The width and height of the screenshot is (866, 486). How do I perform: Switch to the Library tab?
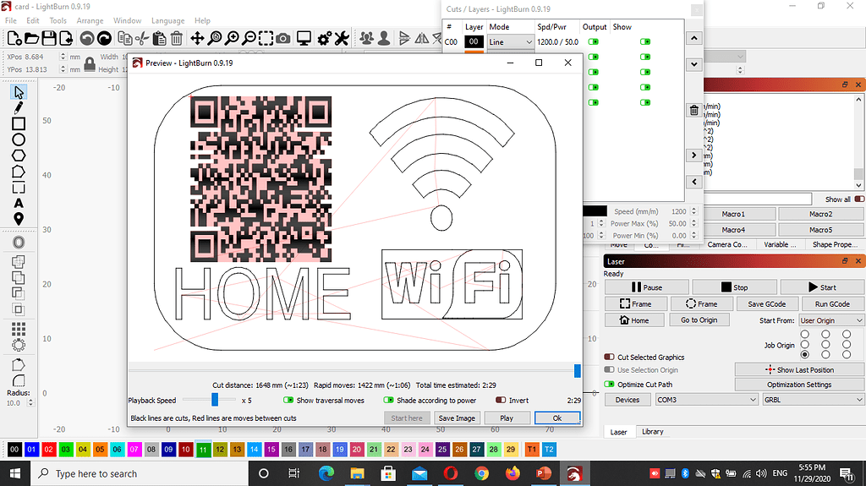(x=652, y=431)
